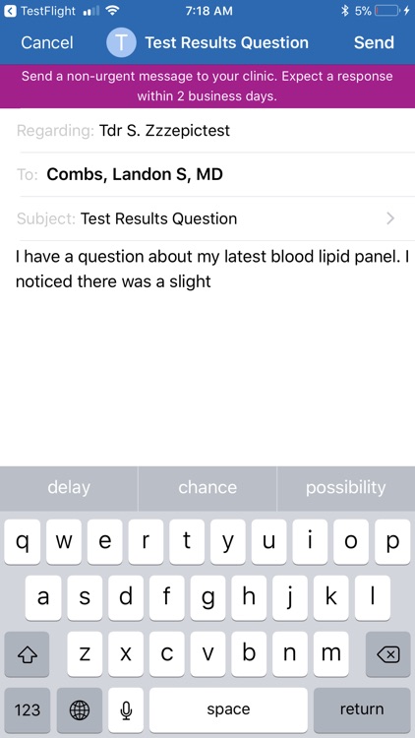The height and width of the screenshot is (738, 415).
Task: Choose the 'delay' word suggestion
Action: (x=69, y=488)
